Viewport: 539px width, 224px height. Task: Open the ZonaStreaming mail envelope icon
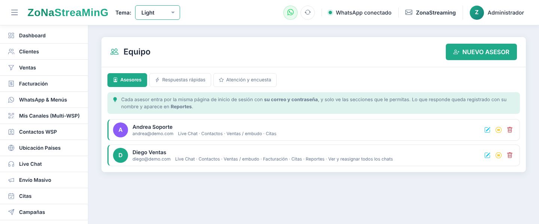409,13
